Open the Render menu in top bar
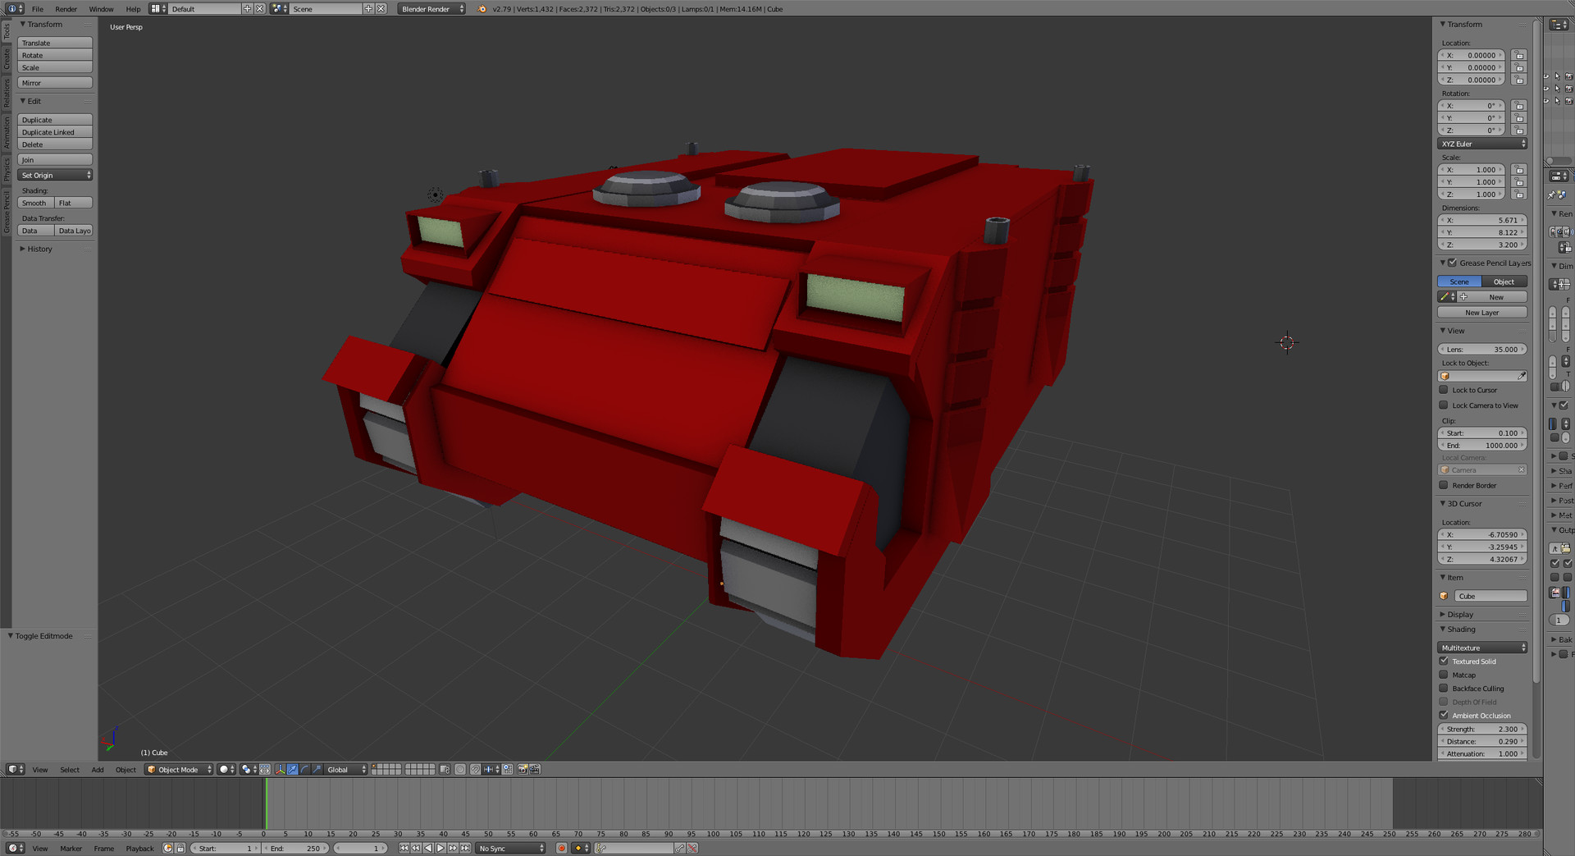1575x856 pixels. [66, 9]
